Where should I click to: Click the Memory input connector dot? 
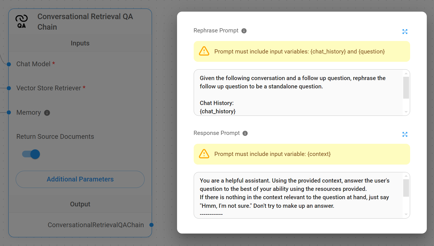coord(9,112)
